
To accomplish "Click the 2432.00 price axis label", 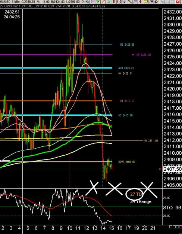I will click(172, 12).
